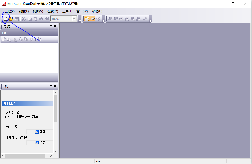Toggle the assistant window view button

pyautogui.click(x=93, y=19)
